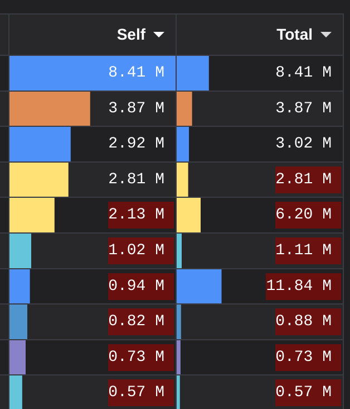Image resolution: width=350 pixels, height=409 pixels.
Task: Click the blue Self bar in the 2.92 M row
Action: pos(40,144)
